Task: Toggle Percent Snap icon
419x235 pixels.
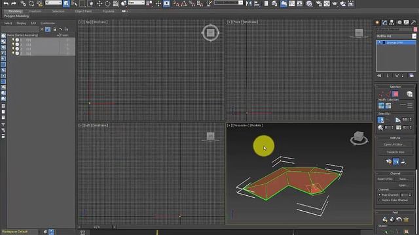Action: coord(192,3)
